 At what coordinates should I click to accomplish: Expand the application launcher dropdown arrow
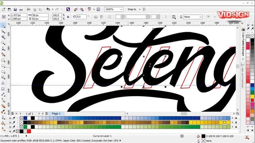tap(94, 10)
